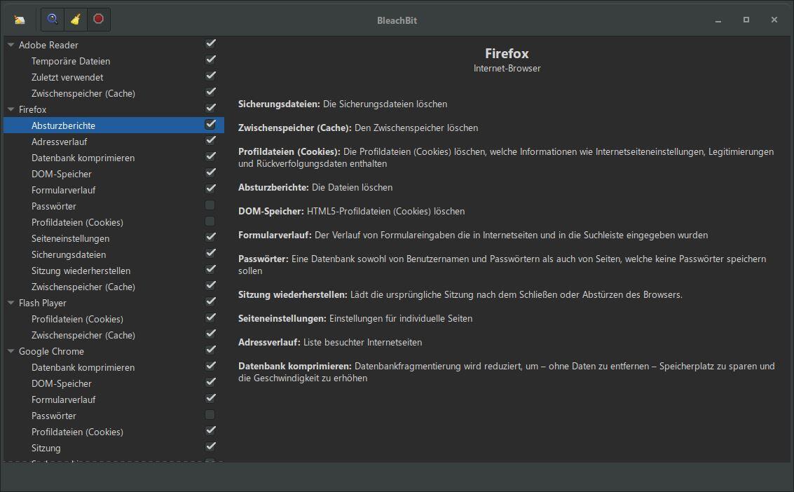Click the red Abort button

click(99, 20)
